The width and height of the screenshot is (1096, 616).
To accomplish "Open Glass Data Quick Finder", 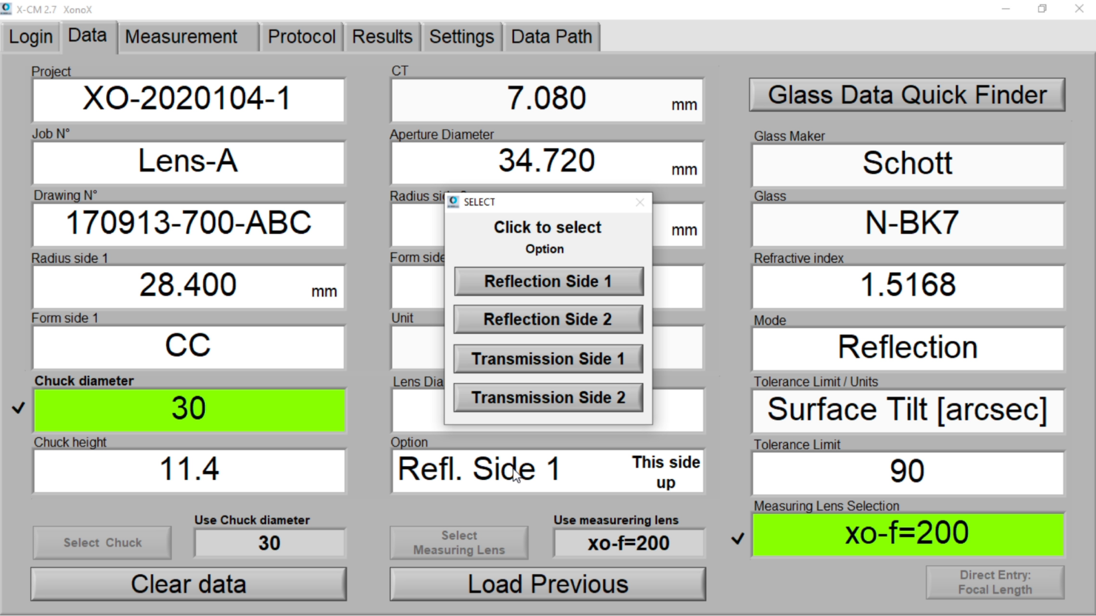I will coord(907,95).
